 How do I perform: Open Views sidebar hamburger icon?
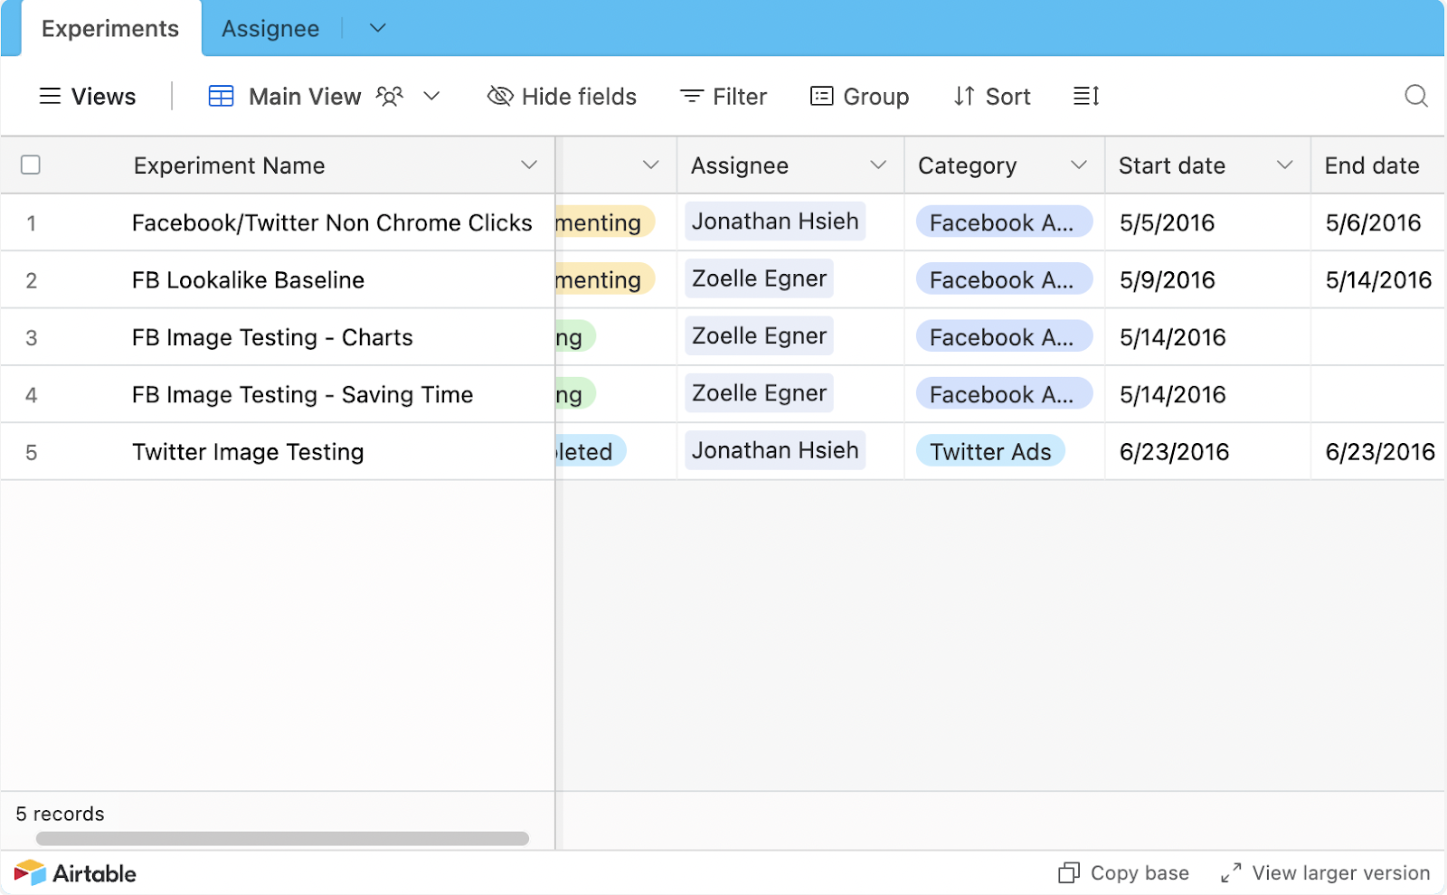pos(51,96)
